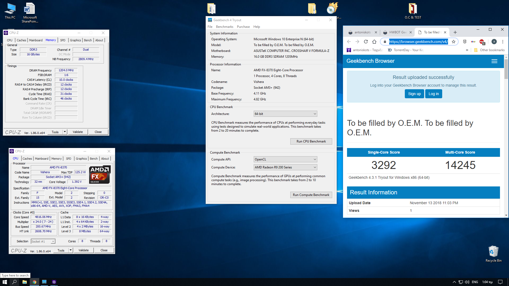Open About tab in top CPU-Z

pos(99,40)
